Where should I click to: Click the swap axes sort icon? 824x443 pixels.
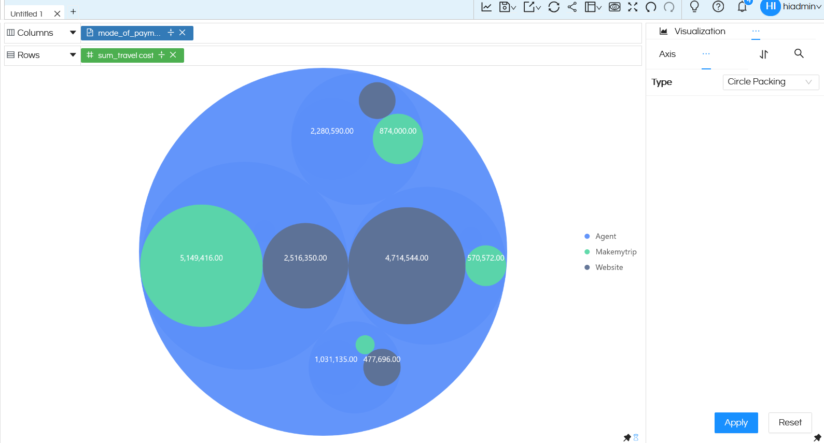764,54
